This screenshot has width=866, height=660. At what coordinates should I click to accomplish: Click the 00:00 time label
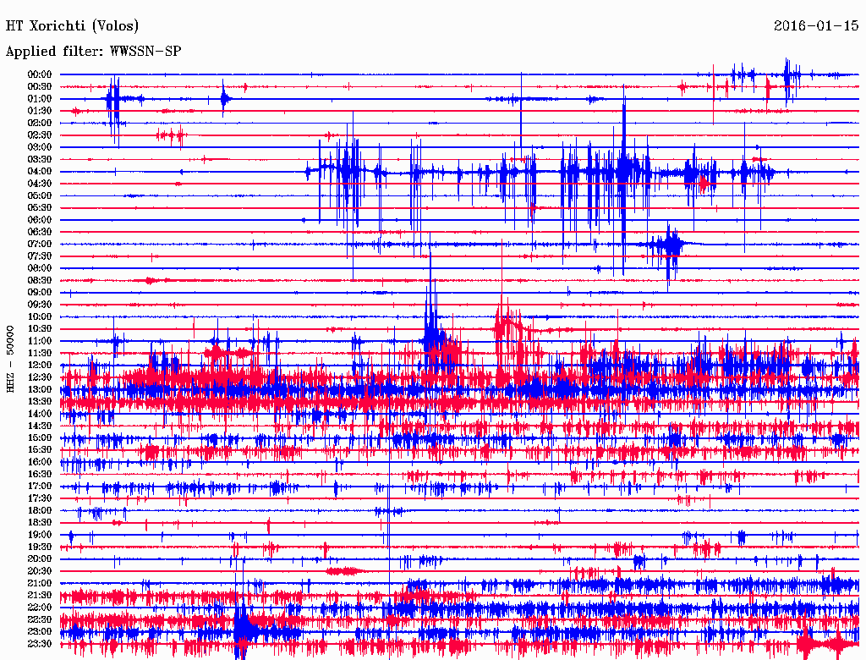click(40, 74)
